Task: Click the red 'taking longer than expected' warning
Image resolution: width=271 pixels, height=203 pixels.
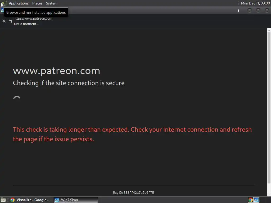Action: pos(132,134)
